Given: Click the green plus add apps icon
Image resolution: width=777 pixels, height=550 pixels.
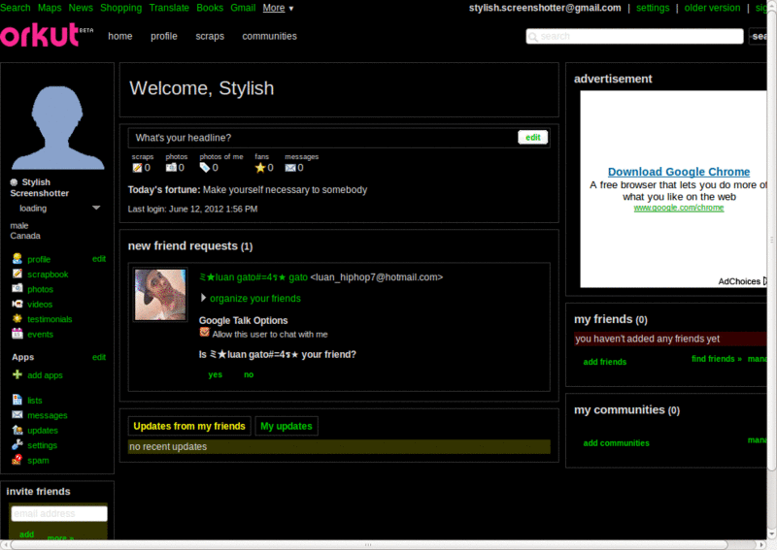Looking at the screenshot, I should click(17, 374).
